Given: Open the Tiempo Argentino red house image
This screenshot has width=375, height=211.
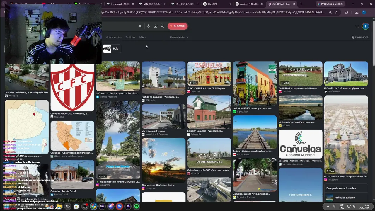Looking at the screenshot, I should coord(118,76).
